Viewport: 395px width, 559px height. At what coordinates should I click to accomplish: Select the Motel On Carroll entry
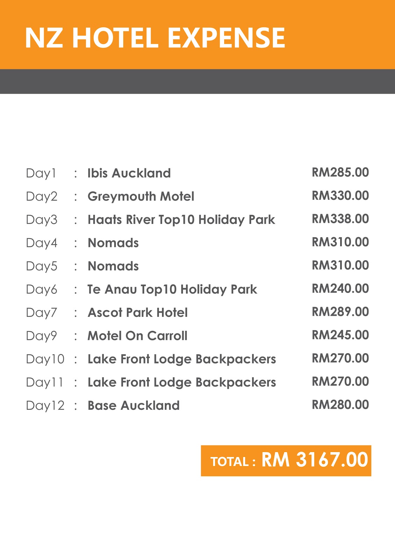click(x=137, y=336)
